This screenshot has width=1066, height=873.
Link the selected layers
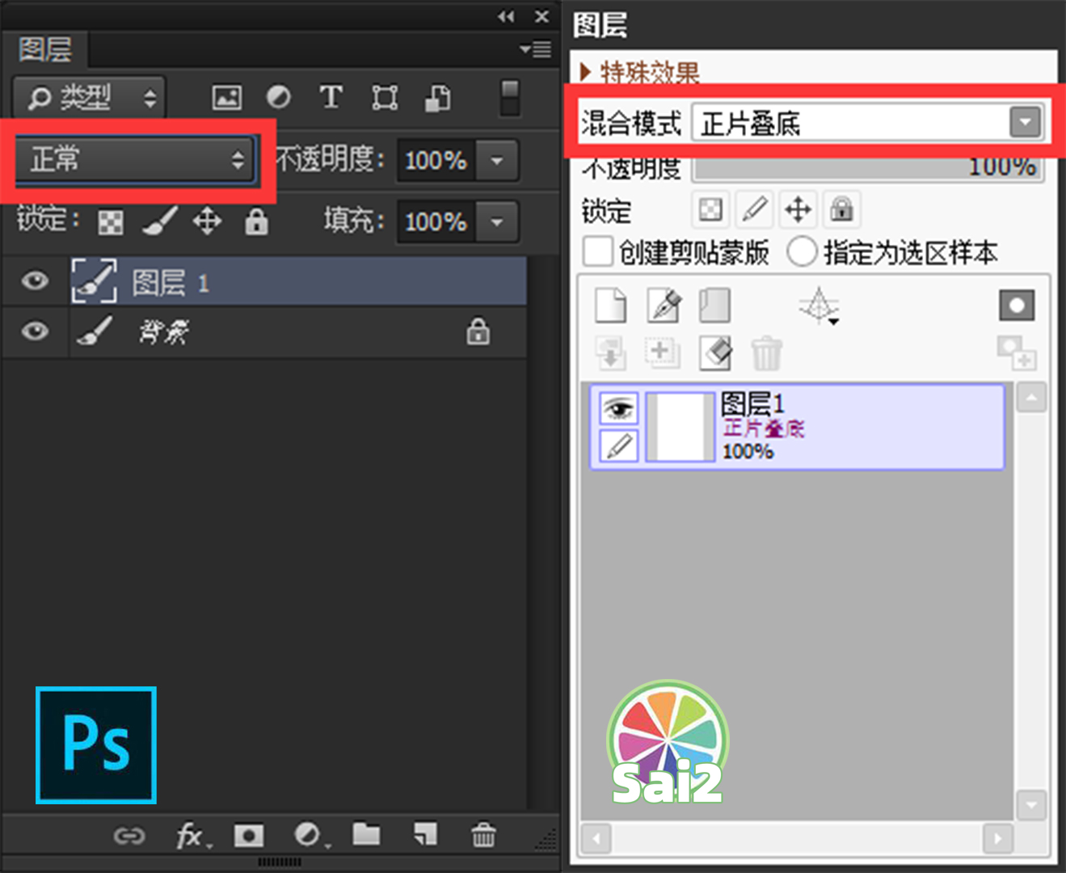tap(129, 837)
